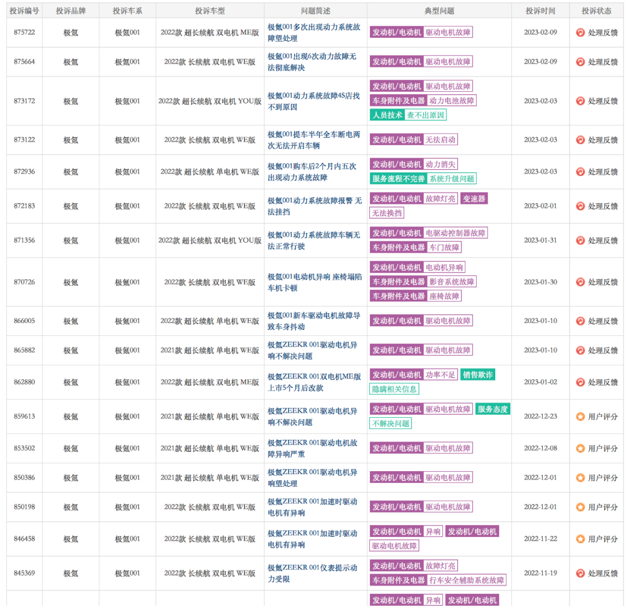The width and height of the screenshot is (627, 606).
Task: Open link 极氪001动力系统故障报警 无法挂挡
Action: (315, 206)
